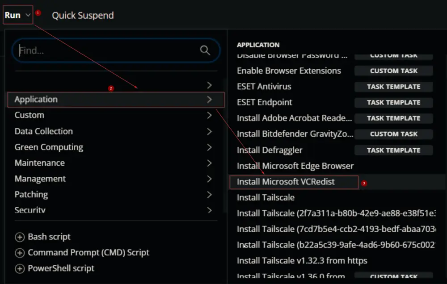This screenshot has height=284, width=447.
Task: Click the Quick Suspend option
Action: click(x=83, y=15)
